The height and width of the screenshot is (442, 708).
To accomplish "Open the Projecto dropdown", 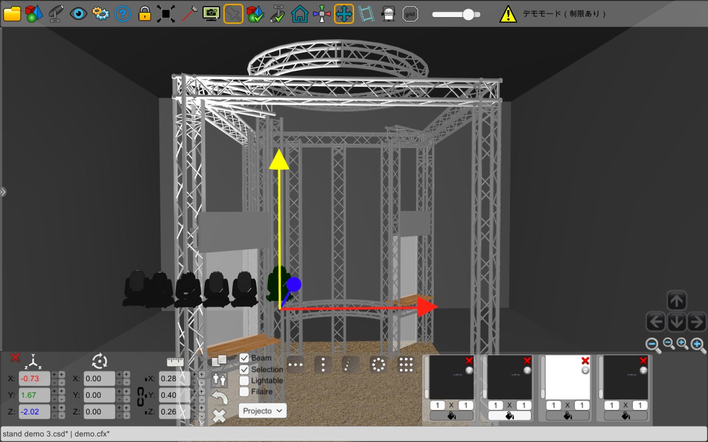I will coord(262,411).
